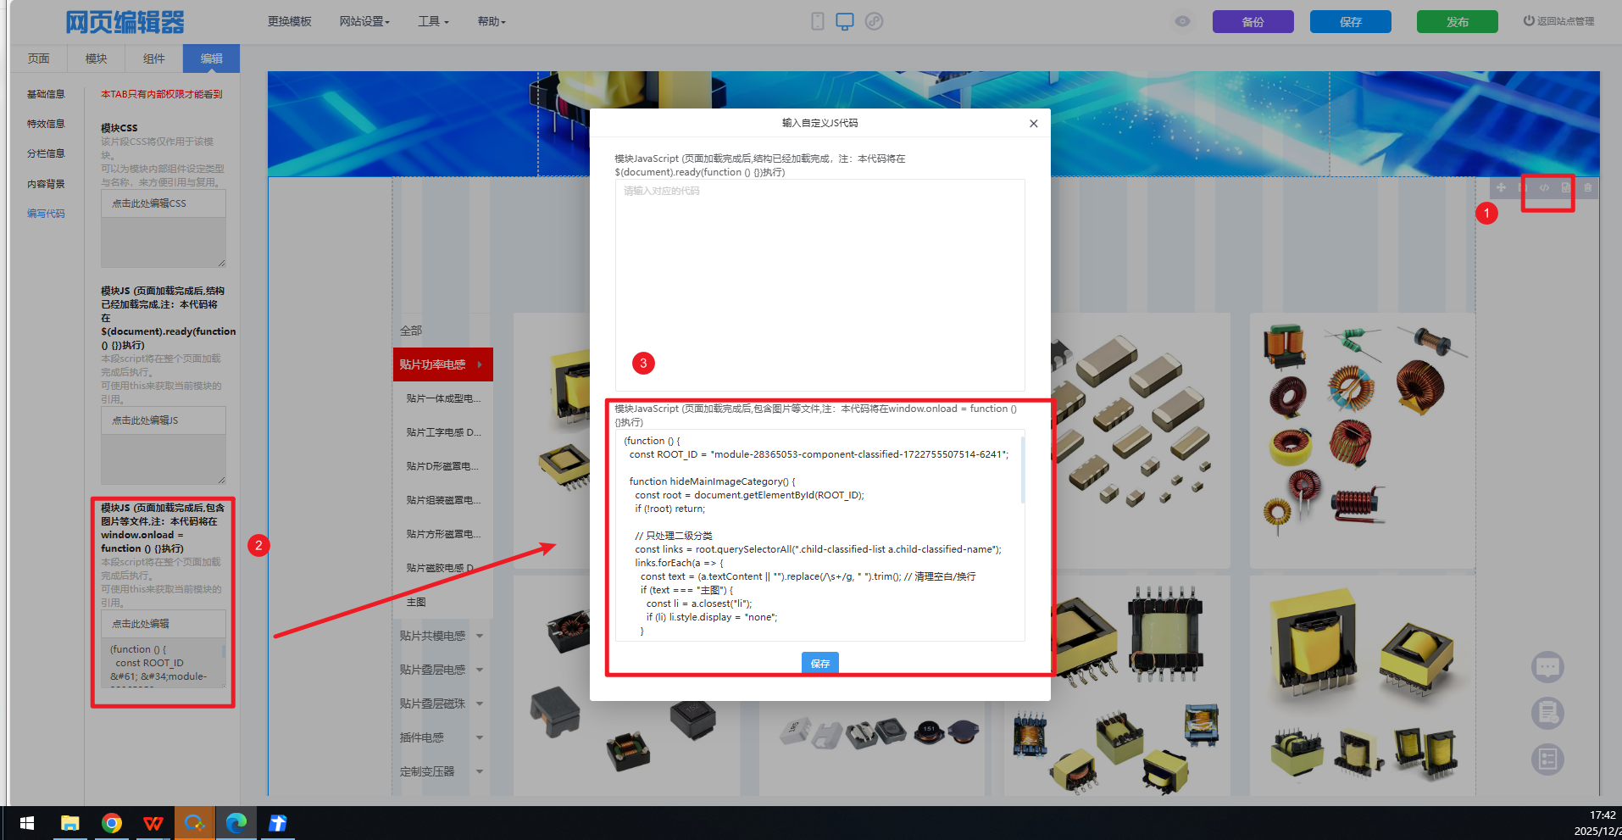Select the 主图 subcategory
The height and width of the screenshot is (840, 1622).
click(416, 602)
